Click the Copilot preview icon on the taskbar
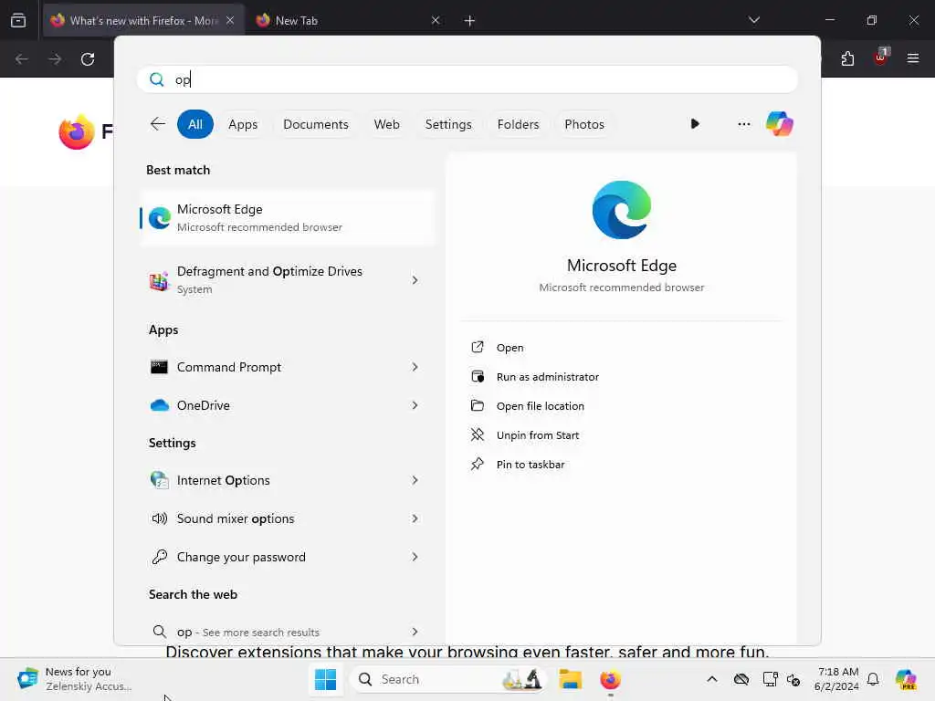The height and width of the screenshot is (701, 935). pyautogui.click(x=906, y=679)
